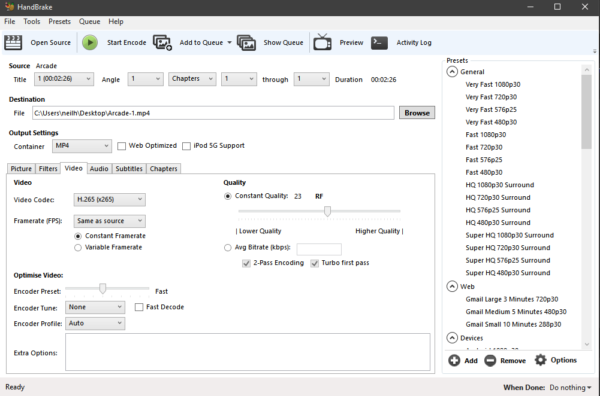600x396 pixels.
Task: Open the Framerate (FPS) dropdown
Action: pos(110,221)
